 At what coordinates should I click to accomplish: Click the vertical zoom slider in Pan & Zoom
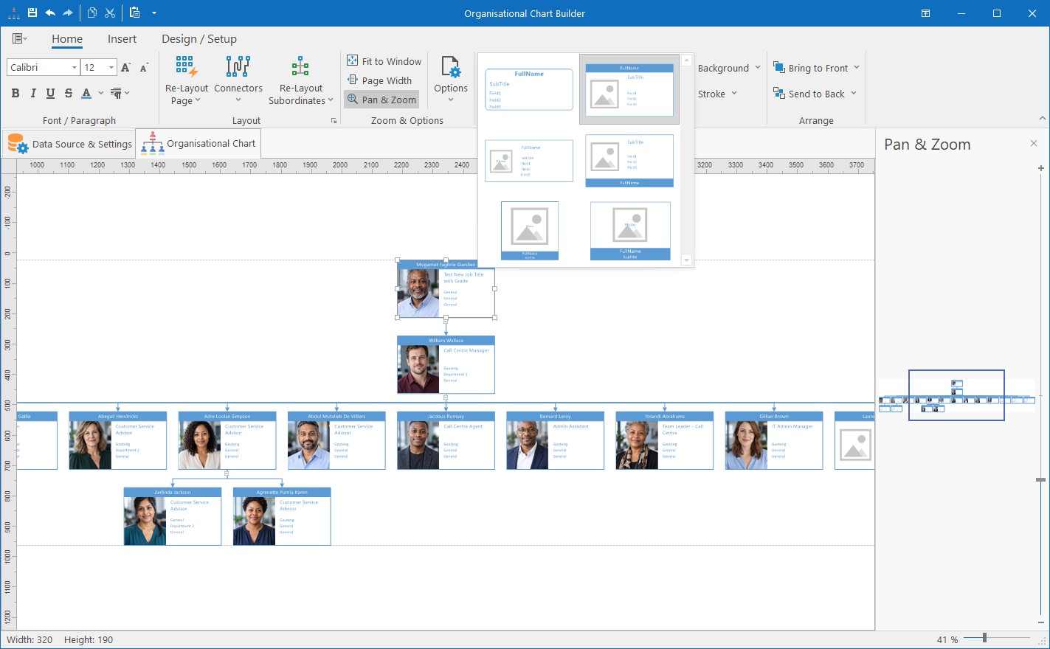tap(1040, 480)
